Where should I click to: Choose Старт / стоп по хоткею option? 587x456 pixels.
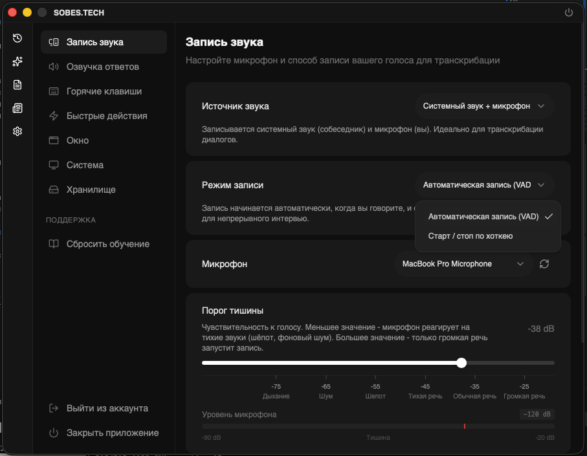click(x=471, y=236)
